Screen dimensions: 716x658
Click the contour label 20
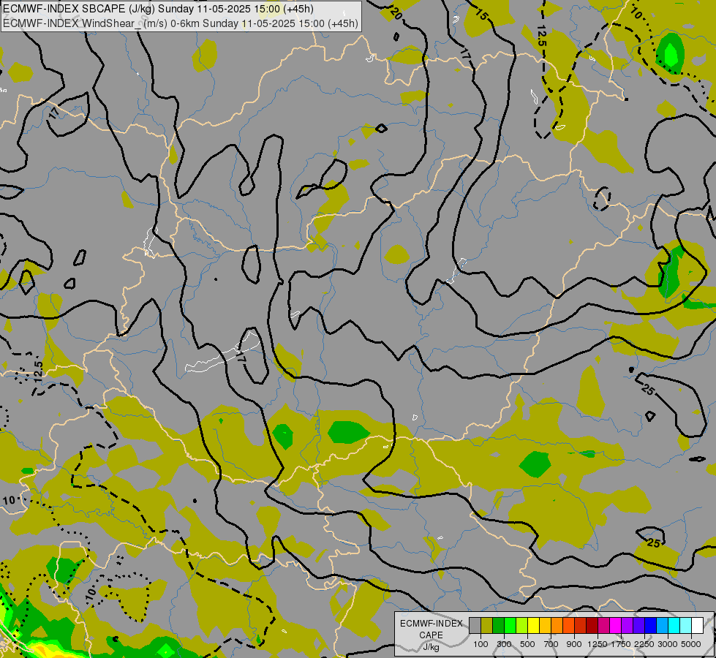click(396, 15)
